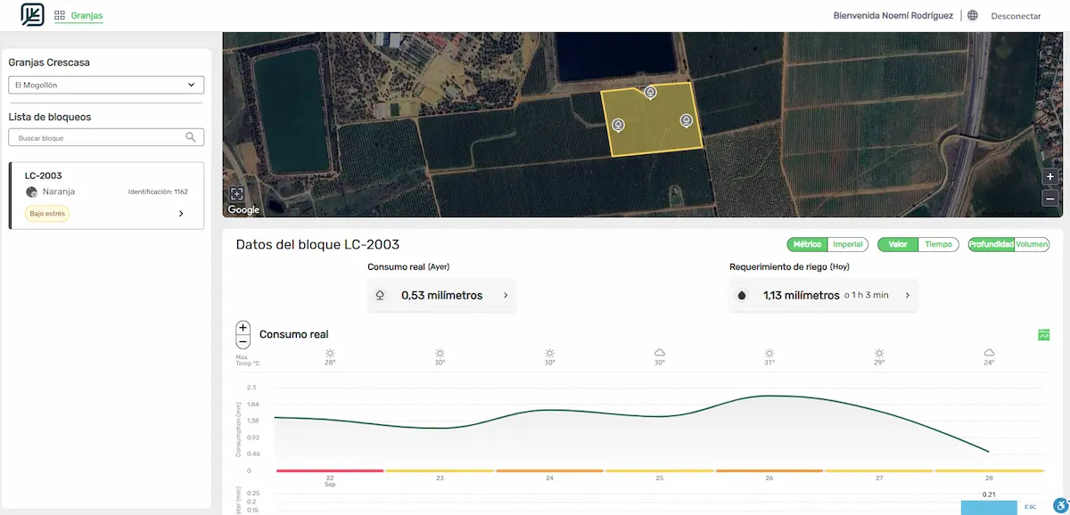Click the accessibility icon in bottom corner
This screenshot has height=515, width=1070.
pyautogui.click(x=1058, y=506)
